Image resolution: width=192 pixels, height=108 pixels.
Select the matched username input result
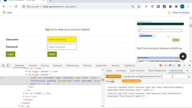tap(145, 88)
